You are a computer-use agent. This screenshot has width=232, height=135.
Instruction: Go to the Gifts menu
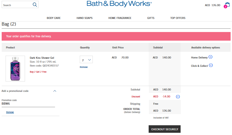(151, 18)
